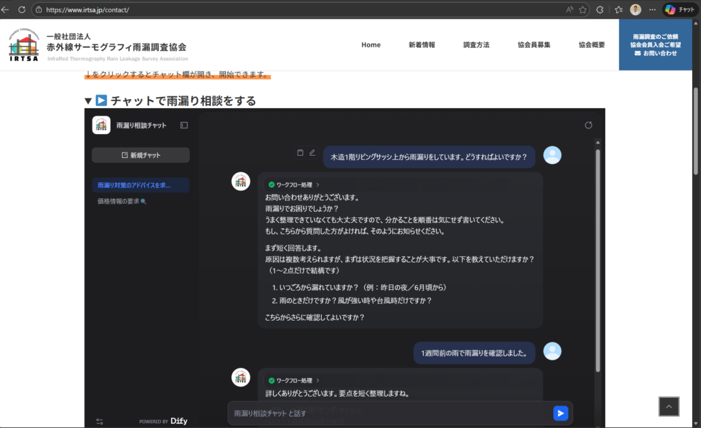This screenshot has height=428, width=701.
Task: Open the Copilot チャット button in the browser toolbar
Action: pyautogui.click(x=680, y=10)
